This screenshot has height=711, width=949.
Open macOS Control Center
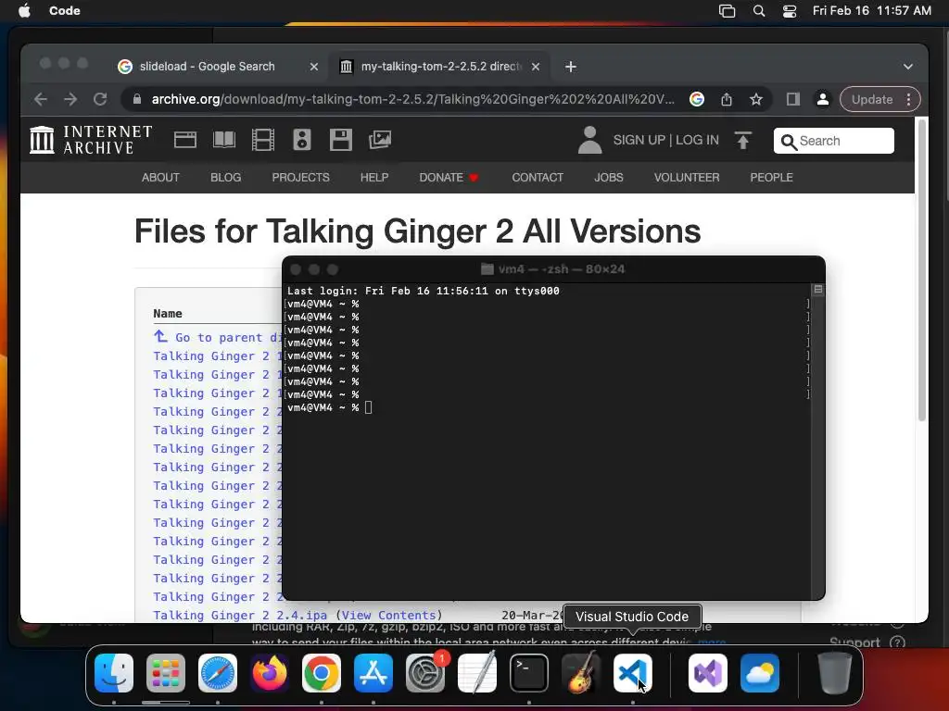[x=790, y=11]
